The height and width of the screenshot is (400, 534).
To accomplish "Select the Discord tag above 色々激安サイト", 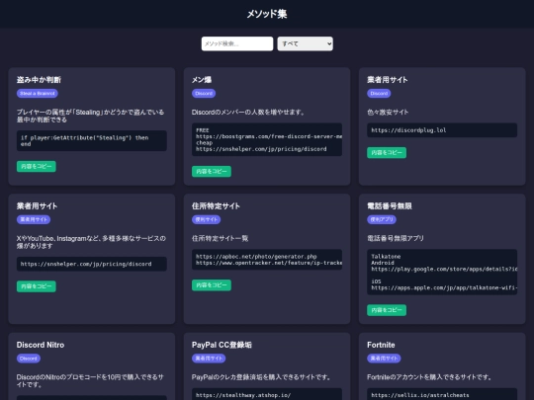I will pyautogui.click(x=379, y=93).
